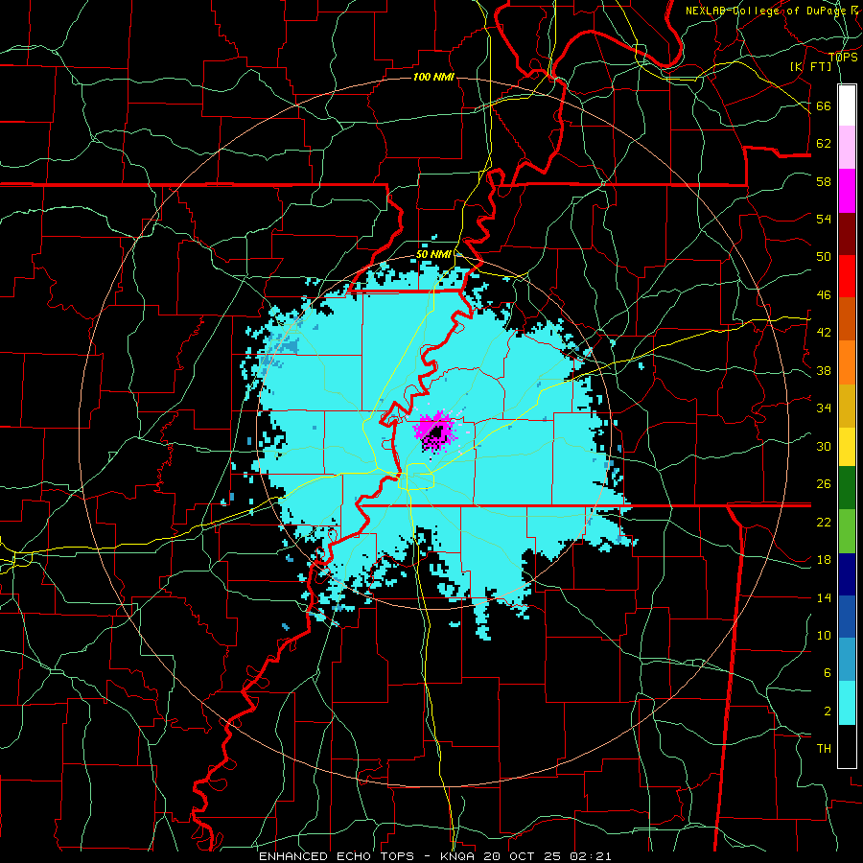Click the cyan 2 kft legend swatch
Screen dimensions: 863x863
click(847, 703)
